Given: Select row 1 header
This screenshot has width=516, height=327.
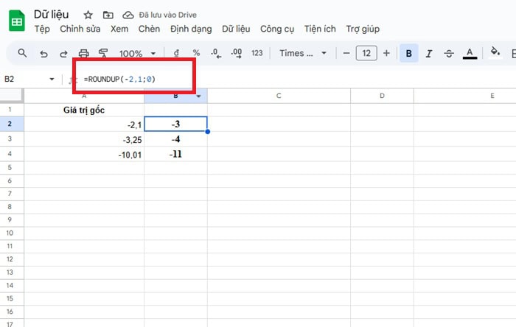Looking at the screenshot, I should pyautogui.click(x=10, y=110).
